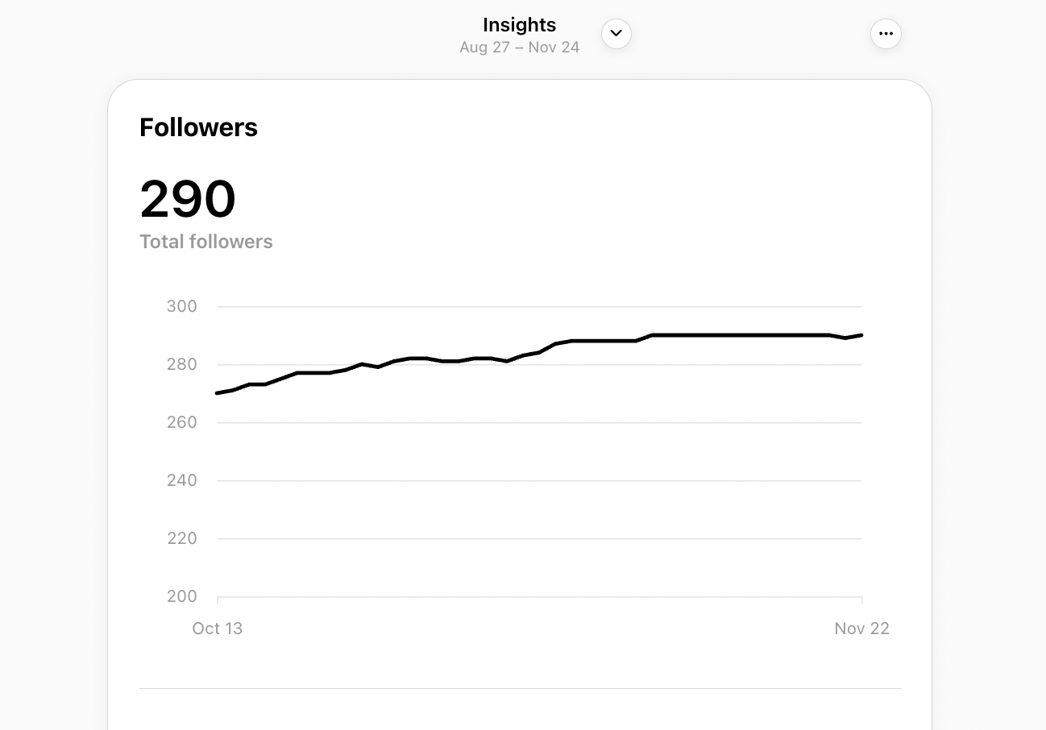Open the Insights chevron dropdown

click(x=616, y=34)
